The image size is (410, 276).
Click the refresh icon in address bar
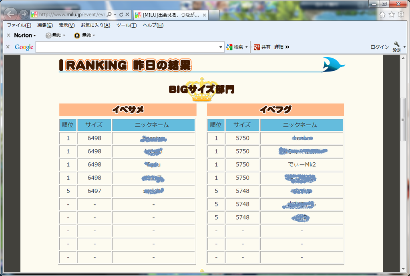coord(121,14)
